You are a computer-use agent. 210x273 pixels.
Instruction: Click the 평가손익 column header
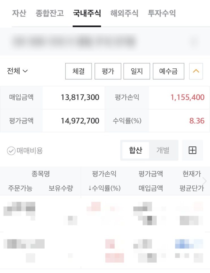click(104, 174)
